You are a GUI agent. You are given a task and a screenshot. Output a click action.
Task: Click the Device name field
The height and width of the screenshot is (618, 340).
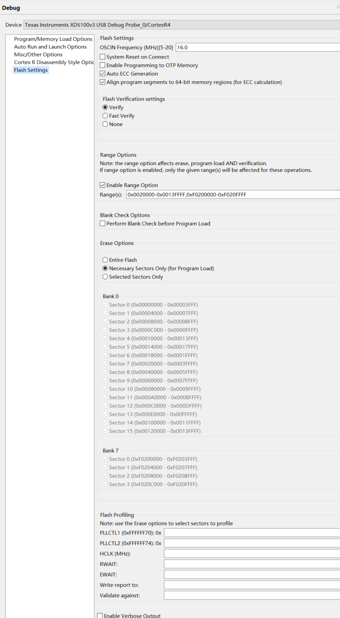pyautogui.click(x=182, y=25)
